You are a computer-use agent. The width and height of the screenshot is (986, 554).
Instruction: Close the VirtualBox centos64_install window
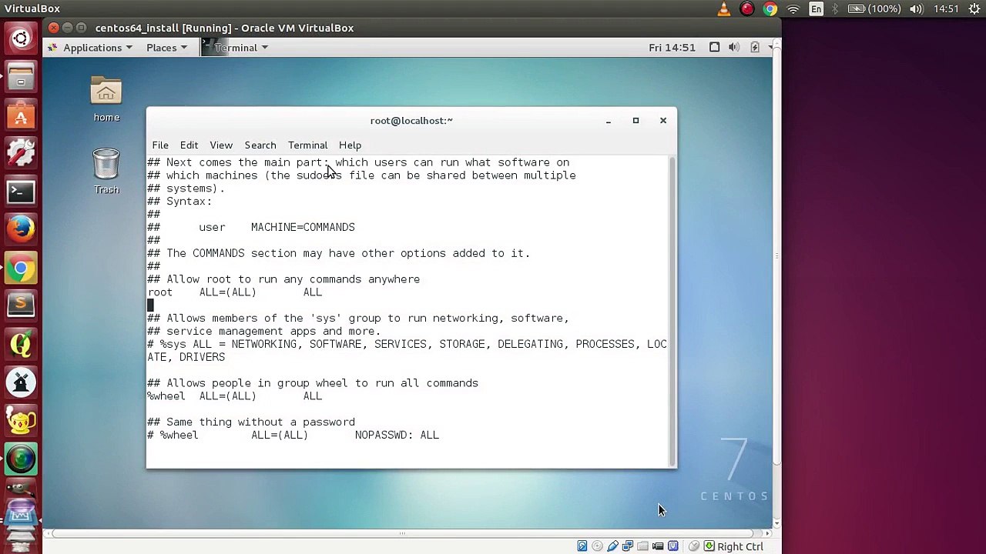[53, 28]
